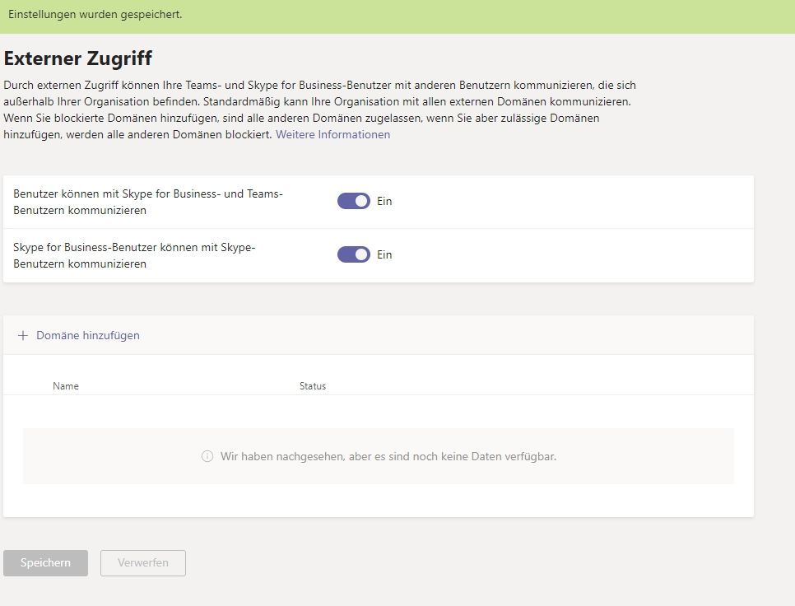This screenshot has width=795, height=606.
Task: Disable communication with Skype for Business and Teams users
Action: tap(353, 201)
